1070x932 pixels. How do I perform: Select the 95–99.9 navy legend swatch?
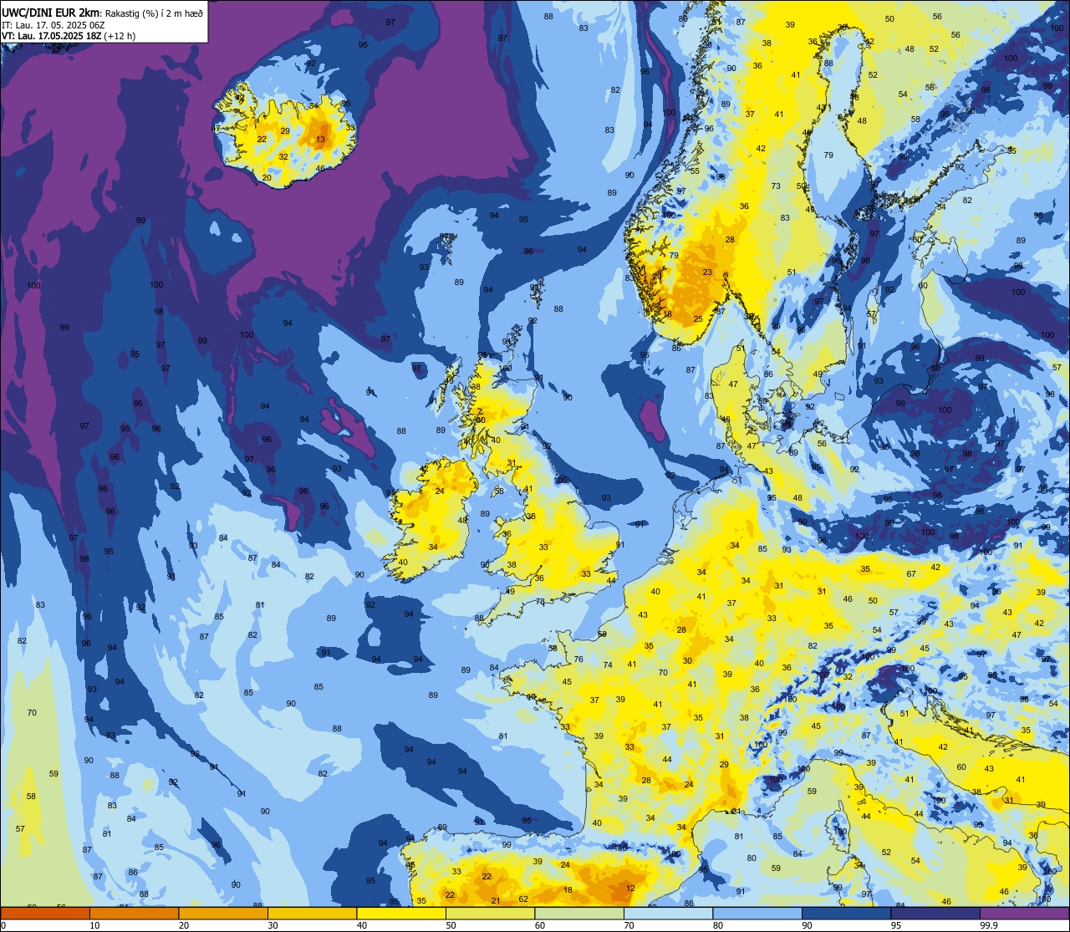pyautogui.click(x=935, y=914)
